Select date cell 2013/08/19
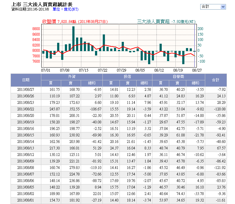The image size is (235, 204). (26, 122)
